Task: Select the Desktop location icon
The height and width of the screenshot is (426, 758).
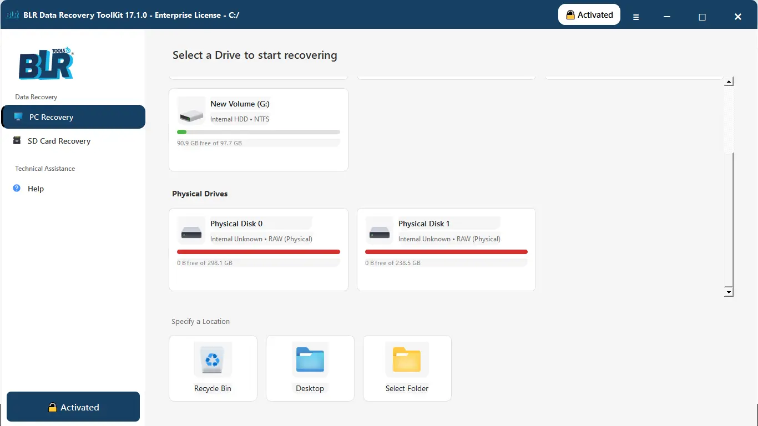Action: point(310,359)
